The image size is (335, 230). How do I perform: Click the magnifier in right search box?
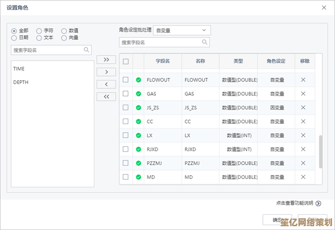pyautogui.click(x=205, y=42)
